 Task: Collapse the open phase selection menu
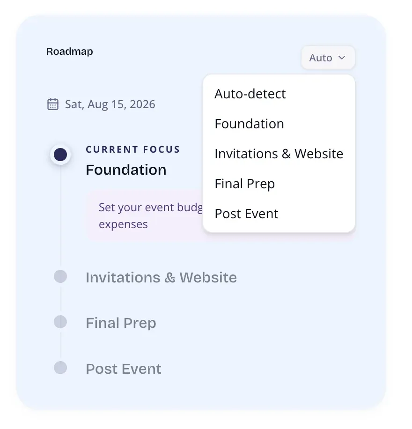328,58
